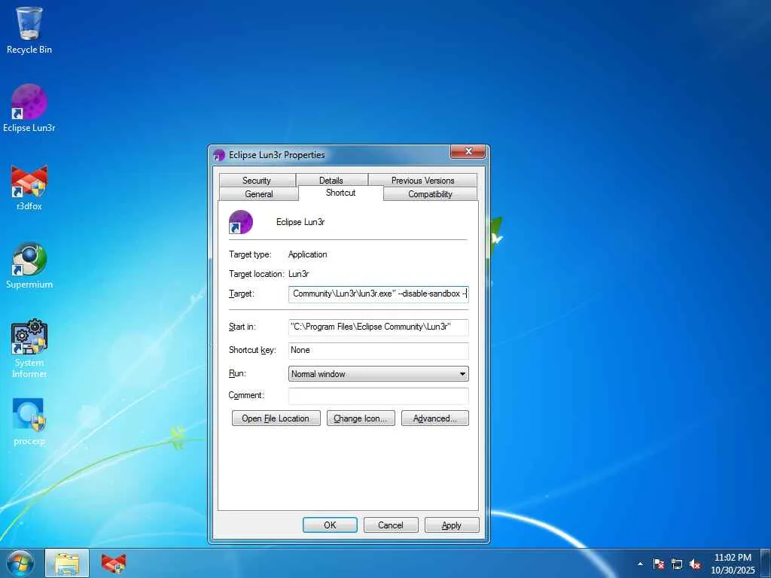
Task: Click the muted volume tray icon
Action: pos(695,564)
